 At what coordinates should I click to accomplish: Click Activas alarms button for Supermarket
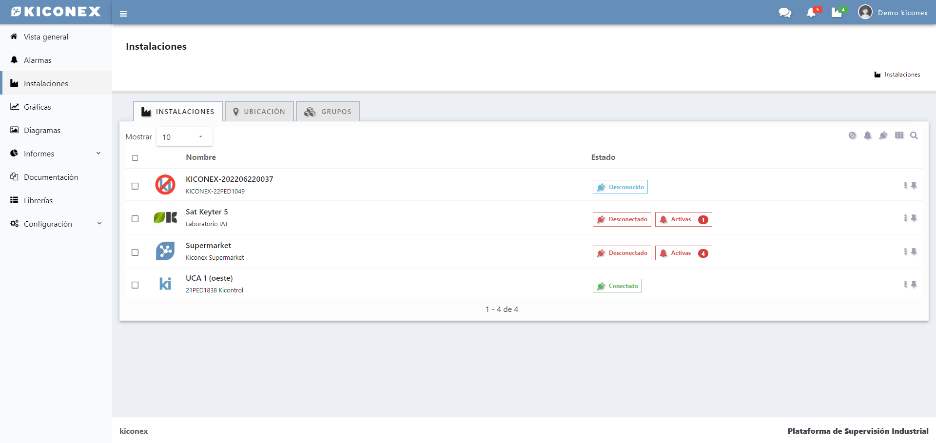click(683, 253)
